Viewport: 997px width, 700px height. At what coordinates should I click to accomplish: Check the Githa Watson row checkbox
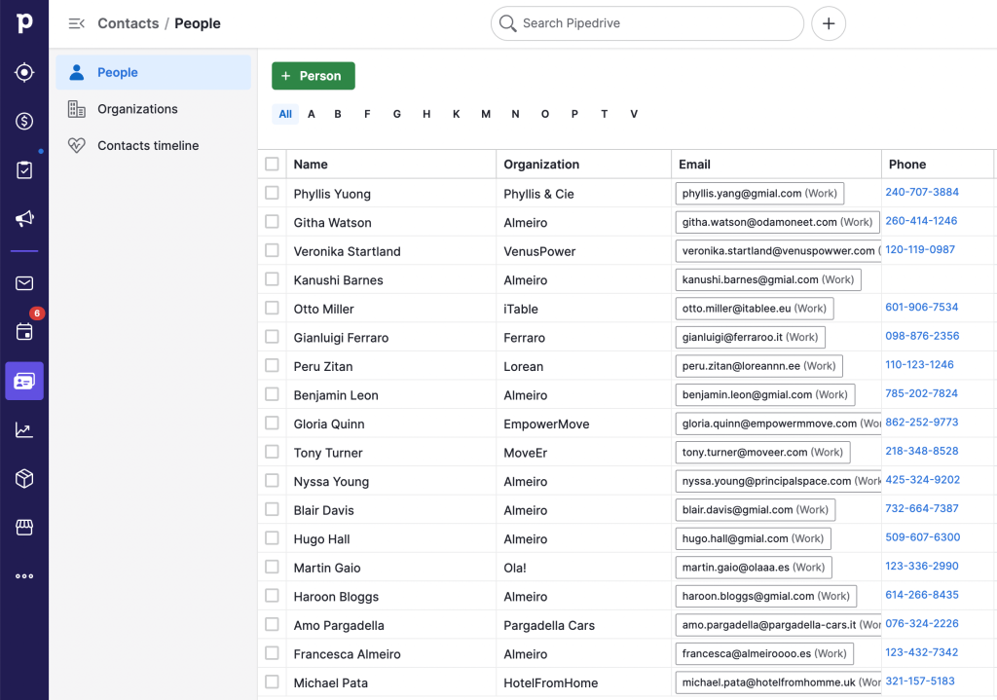click(272, 221)
